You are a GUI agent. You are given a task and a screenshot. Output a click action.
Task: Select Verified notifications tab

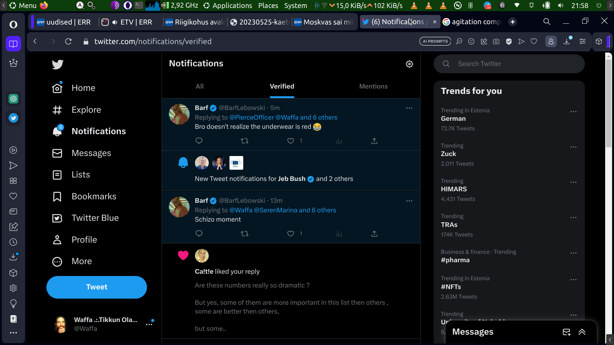click(x=282, y=87)
